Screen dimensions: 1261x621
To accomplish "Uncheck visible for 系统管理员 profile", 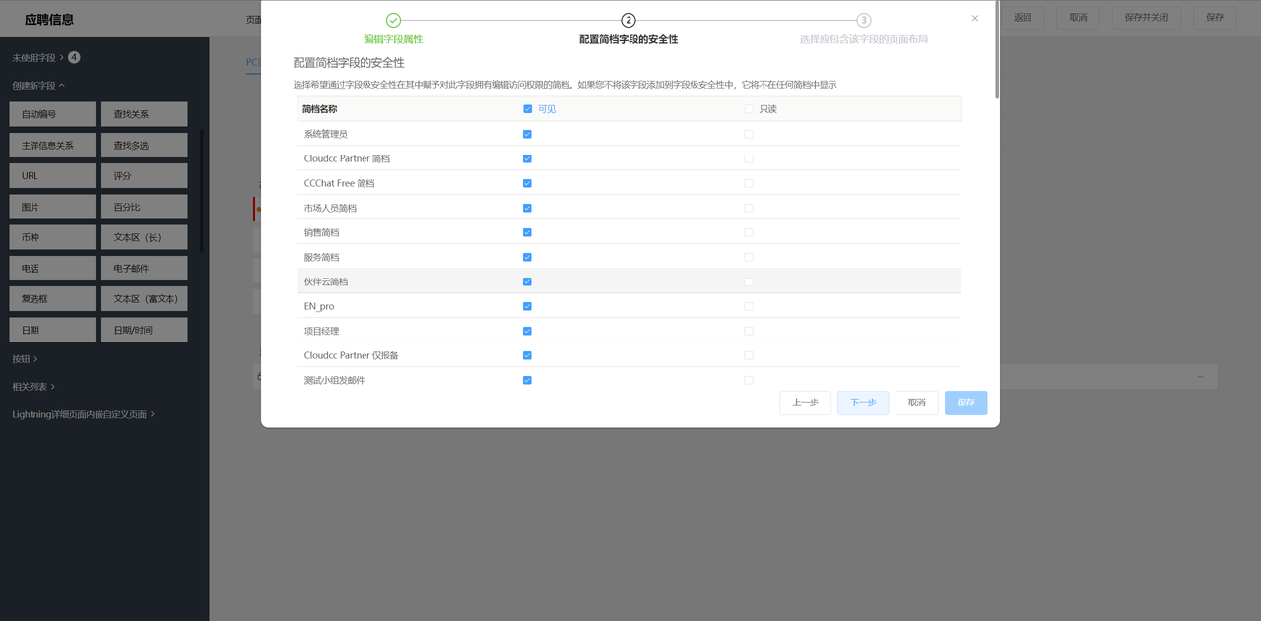I will (527, 134).
